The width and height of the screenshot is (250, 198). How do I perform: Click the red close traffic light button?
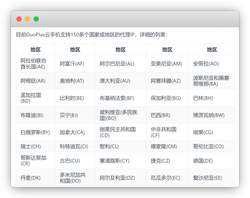click(19, 19)
